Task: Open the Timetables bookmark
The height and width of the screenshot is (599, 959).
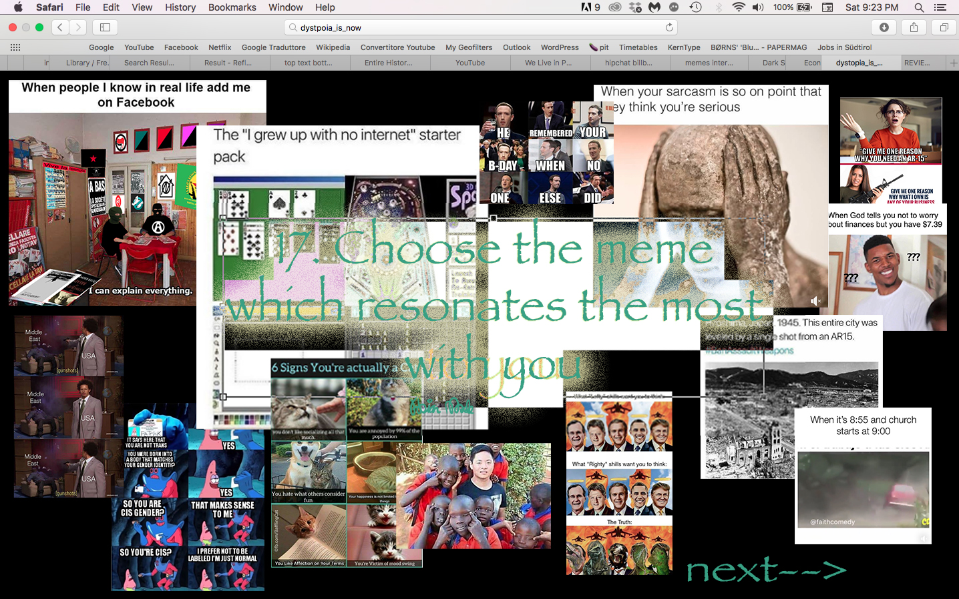Action: click(638, 47)
